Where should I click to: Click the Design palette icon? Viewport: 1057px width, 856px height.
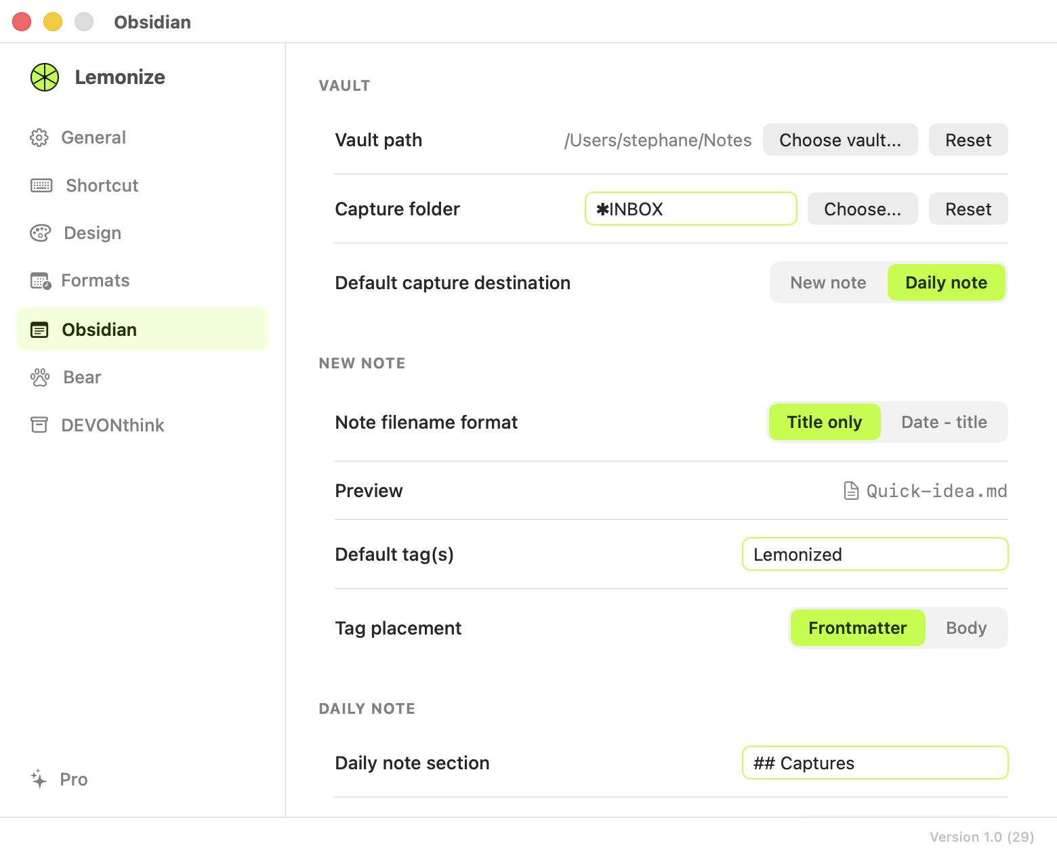point(41,233)
